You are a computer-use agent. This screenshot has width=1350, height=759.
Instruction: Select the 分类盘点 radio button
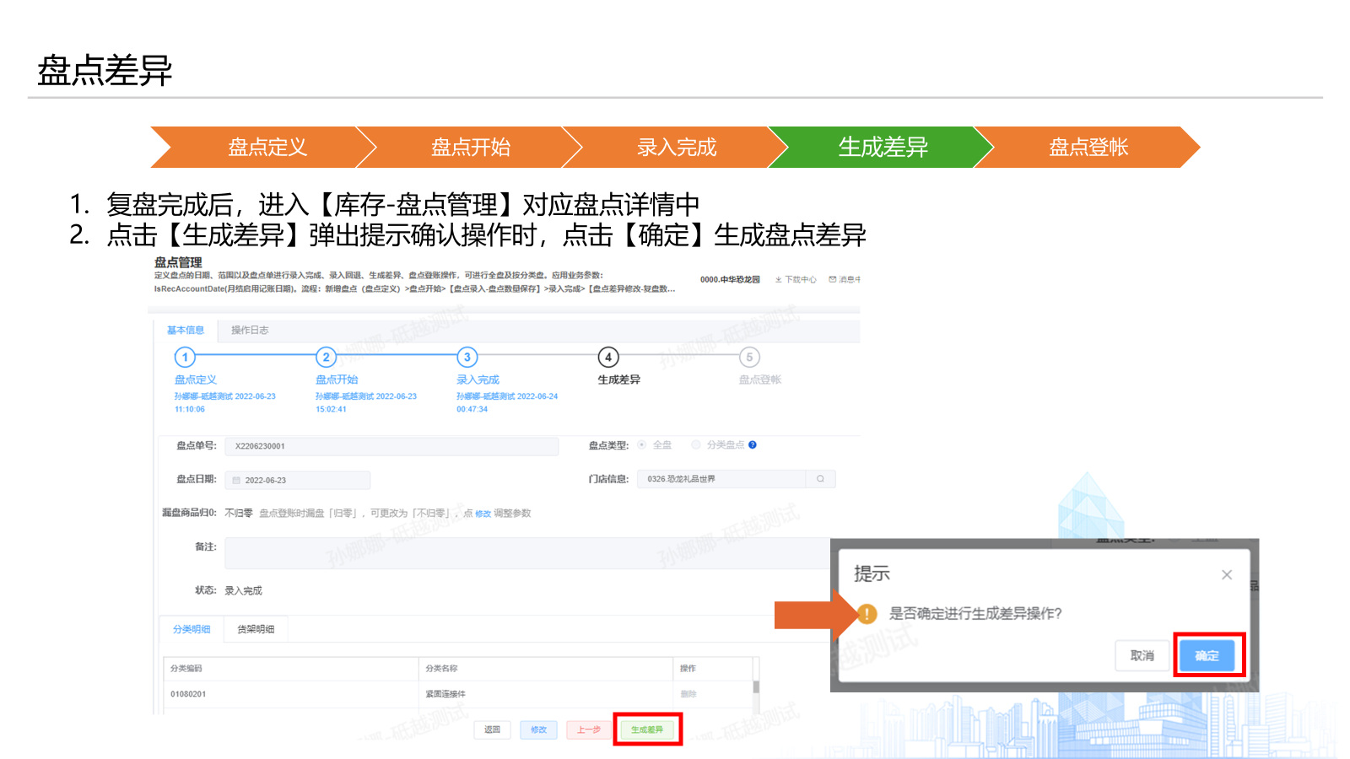click(x=696, y=445)
